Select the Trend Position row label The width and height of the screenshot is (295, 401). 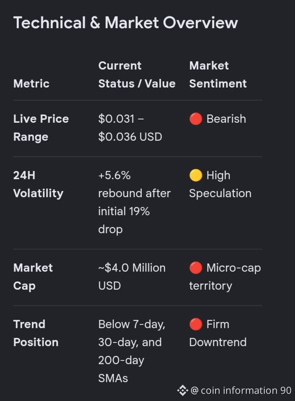(36, 333)
